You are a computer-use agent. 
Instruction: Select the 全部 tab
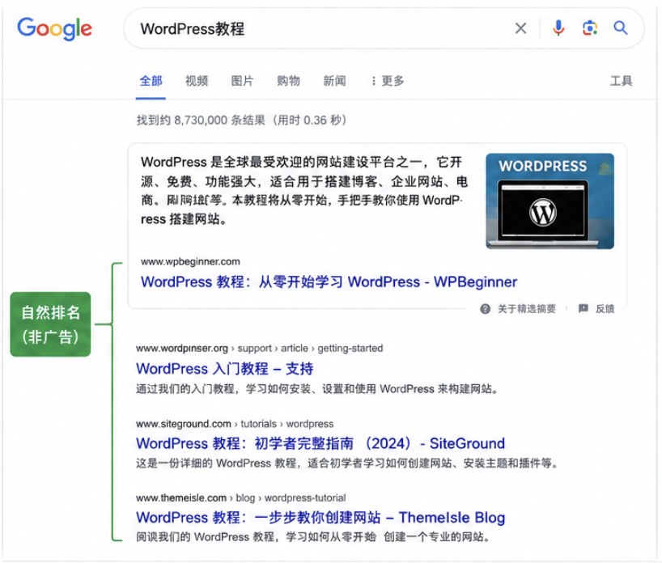(x=151, y=81)
